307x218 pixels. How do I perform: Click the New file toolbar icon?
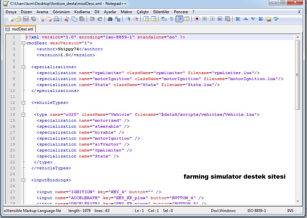[11, 19]
